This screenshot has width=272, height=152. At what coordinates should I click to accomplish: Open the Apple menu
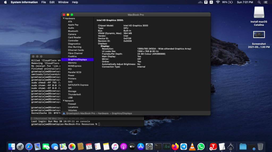(5, 2)
